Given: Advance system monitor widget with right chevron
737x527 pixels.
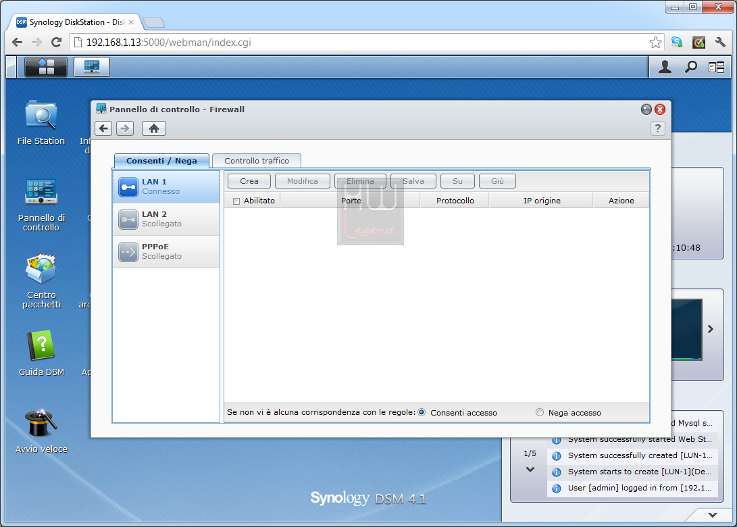Looking at the screenshot, I should (711, 329).
